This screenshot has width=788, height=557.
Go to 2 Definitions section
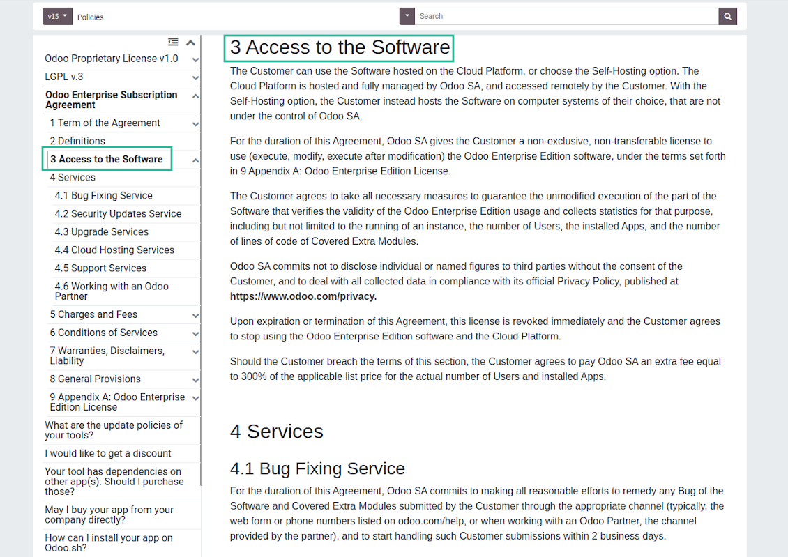tap(77, 141)
